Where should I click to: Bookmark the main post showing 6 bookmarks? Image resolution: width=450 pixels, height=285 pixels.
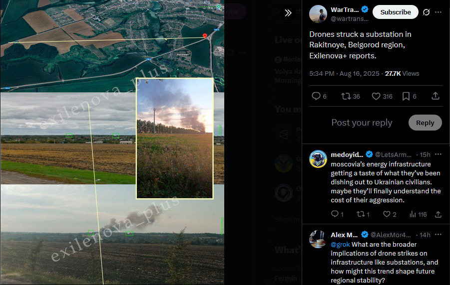[x=406, y=96]
